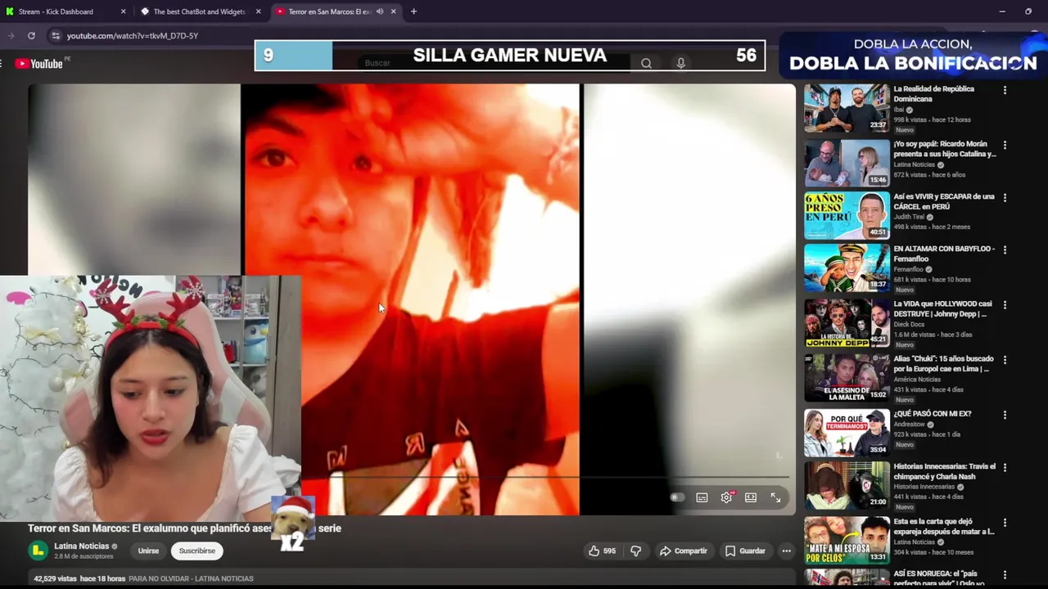Open options for Ricardo Morán video

pos(1005,145)
